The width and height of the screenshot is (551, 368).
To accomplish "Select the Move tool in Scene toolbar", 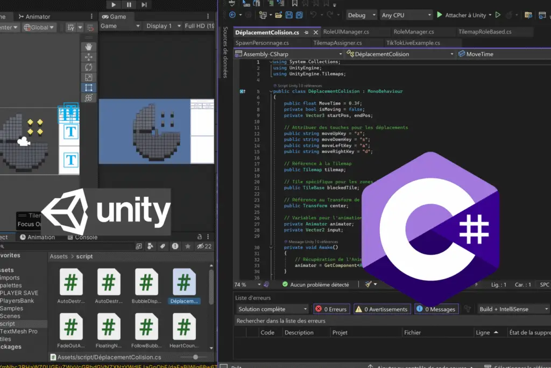I will (x=89, y=57).
